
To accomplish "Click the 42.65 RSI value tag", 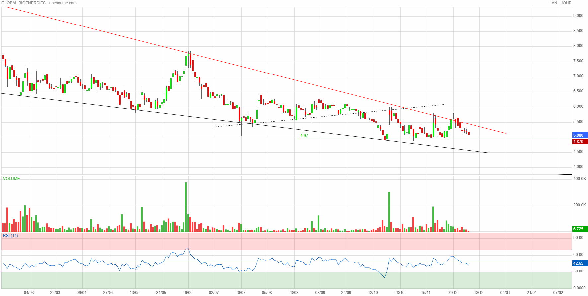I will pos(580,263).
